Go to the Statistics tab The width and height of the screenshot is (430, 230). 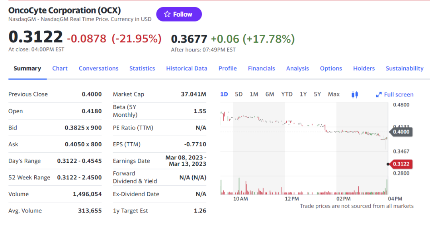[x=142, y=68]
